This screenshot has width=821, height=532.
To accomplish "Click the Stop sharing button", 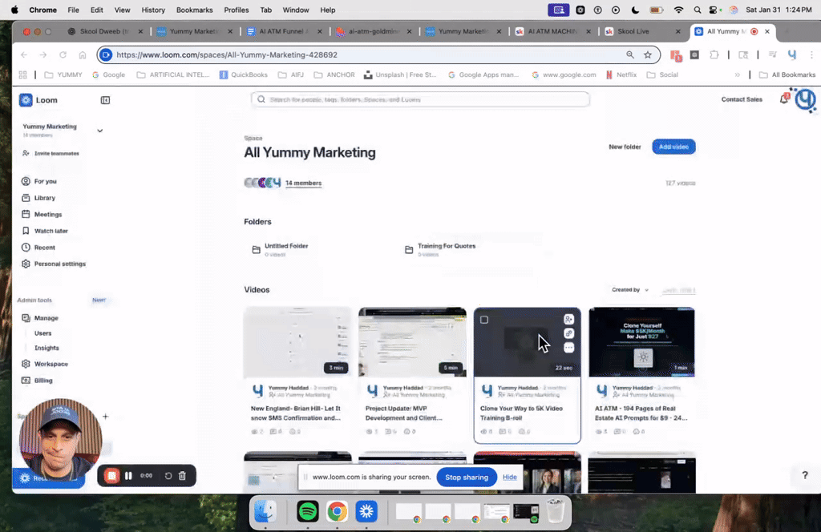I will click(x=466, y=477).
